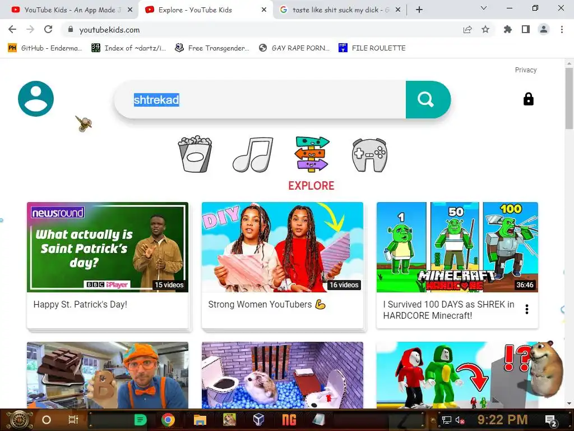Open the Music note category
The height and width of the screenshot is (431, 574).
[253, 155]
